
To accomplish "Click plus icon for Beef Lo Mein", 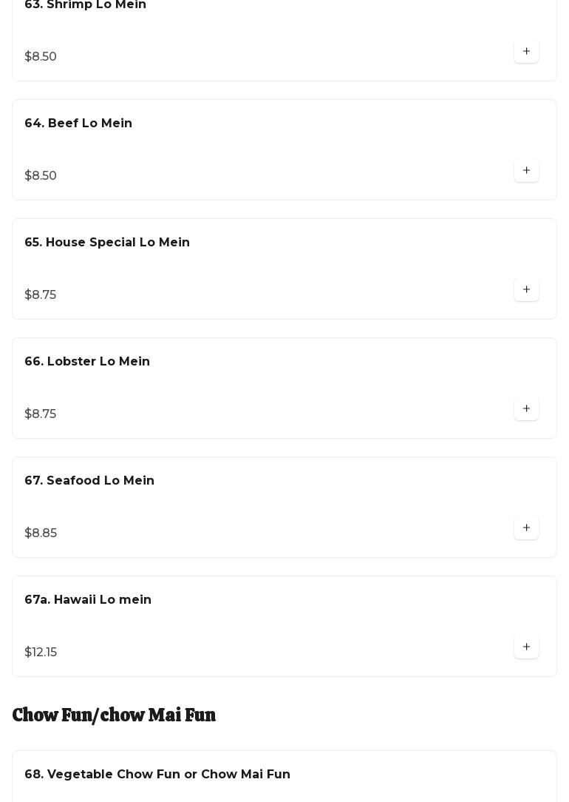I will 526,170.
